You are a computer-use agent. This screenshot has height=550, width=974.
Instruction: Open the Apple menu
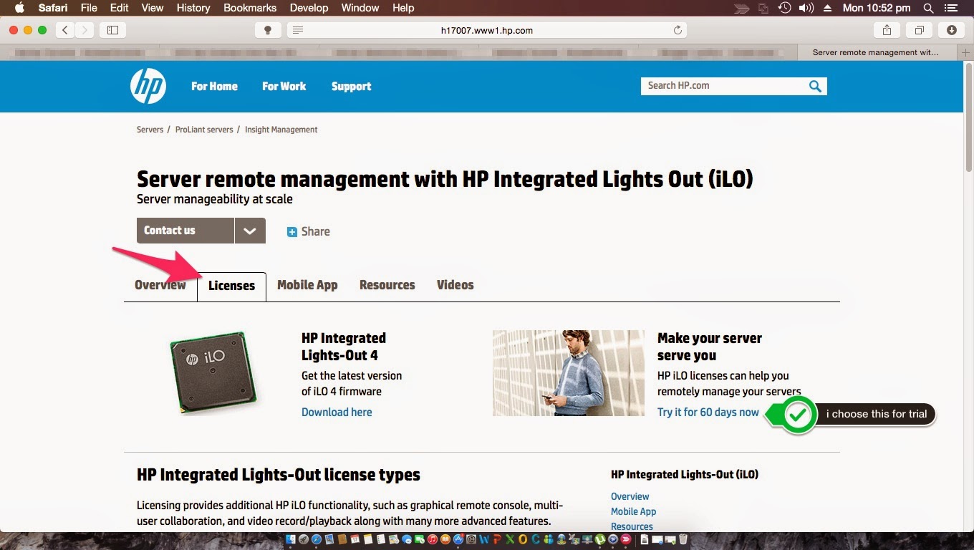coord(19,8)
